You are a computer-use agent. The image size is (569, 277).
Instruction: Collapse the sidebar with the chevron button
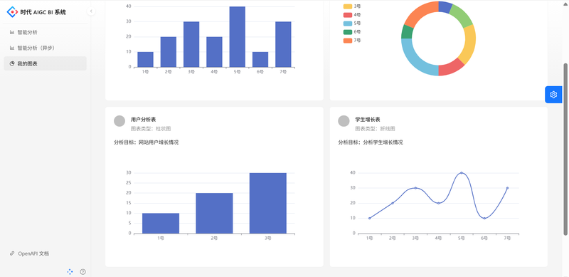pyautogui.click(x=91, y=11)
